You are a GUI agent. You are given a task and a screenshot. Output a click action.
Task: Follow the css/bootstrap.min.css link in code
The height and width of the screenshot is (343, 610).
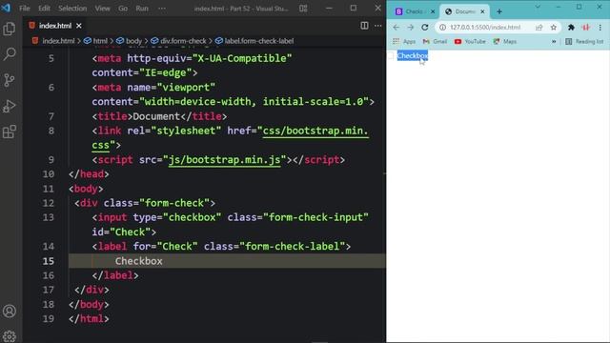tap(315, 131)
